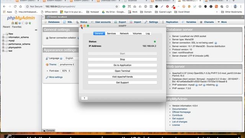The image size is (245, 138).
Task: Open the phpMyAdmin documentation question-mark icon
Action: click(20, 23)
